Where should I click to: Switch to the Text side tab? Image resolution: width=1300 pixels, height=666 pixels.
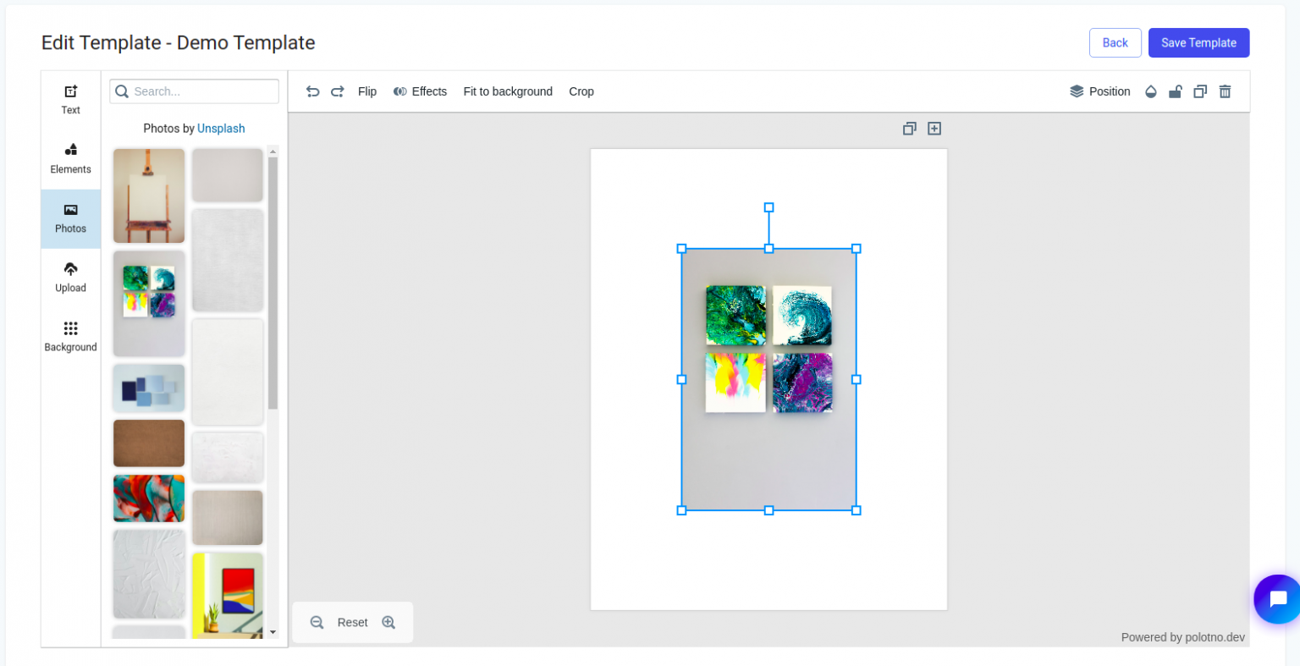pyautogui.click(x=71, y=100)
